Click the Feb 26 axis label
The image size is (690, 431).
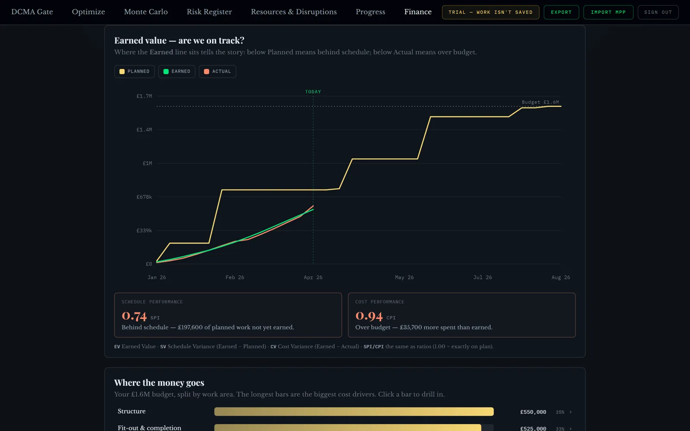pyautogui.click(x=235, y=278)
